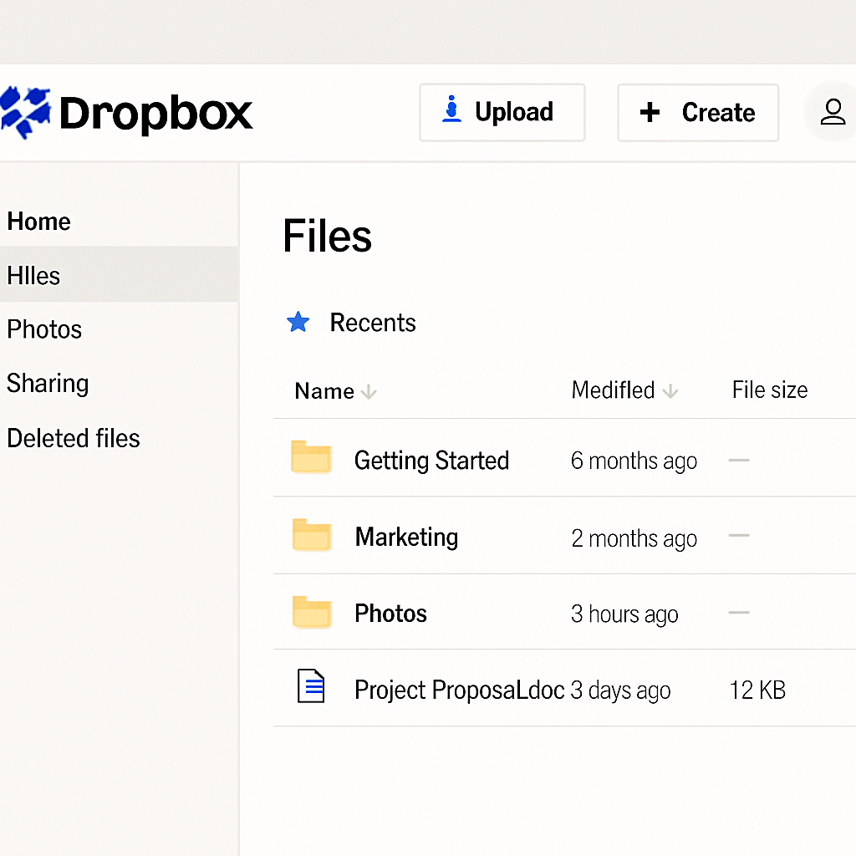The width and height of the screenshot is (856, 856).
Task: Click the size dash in Marketing row
Action: 739,536
